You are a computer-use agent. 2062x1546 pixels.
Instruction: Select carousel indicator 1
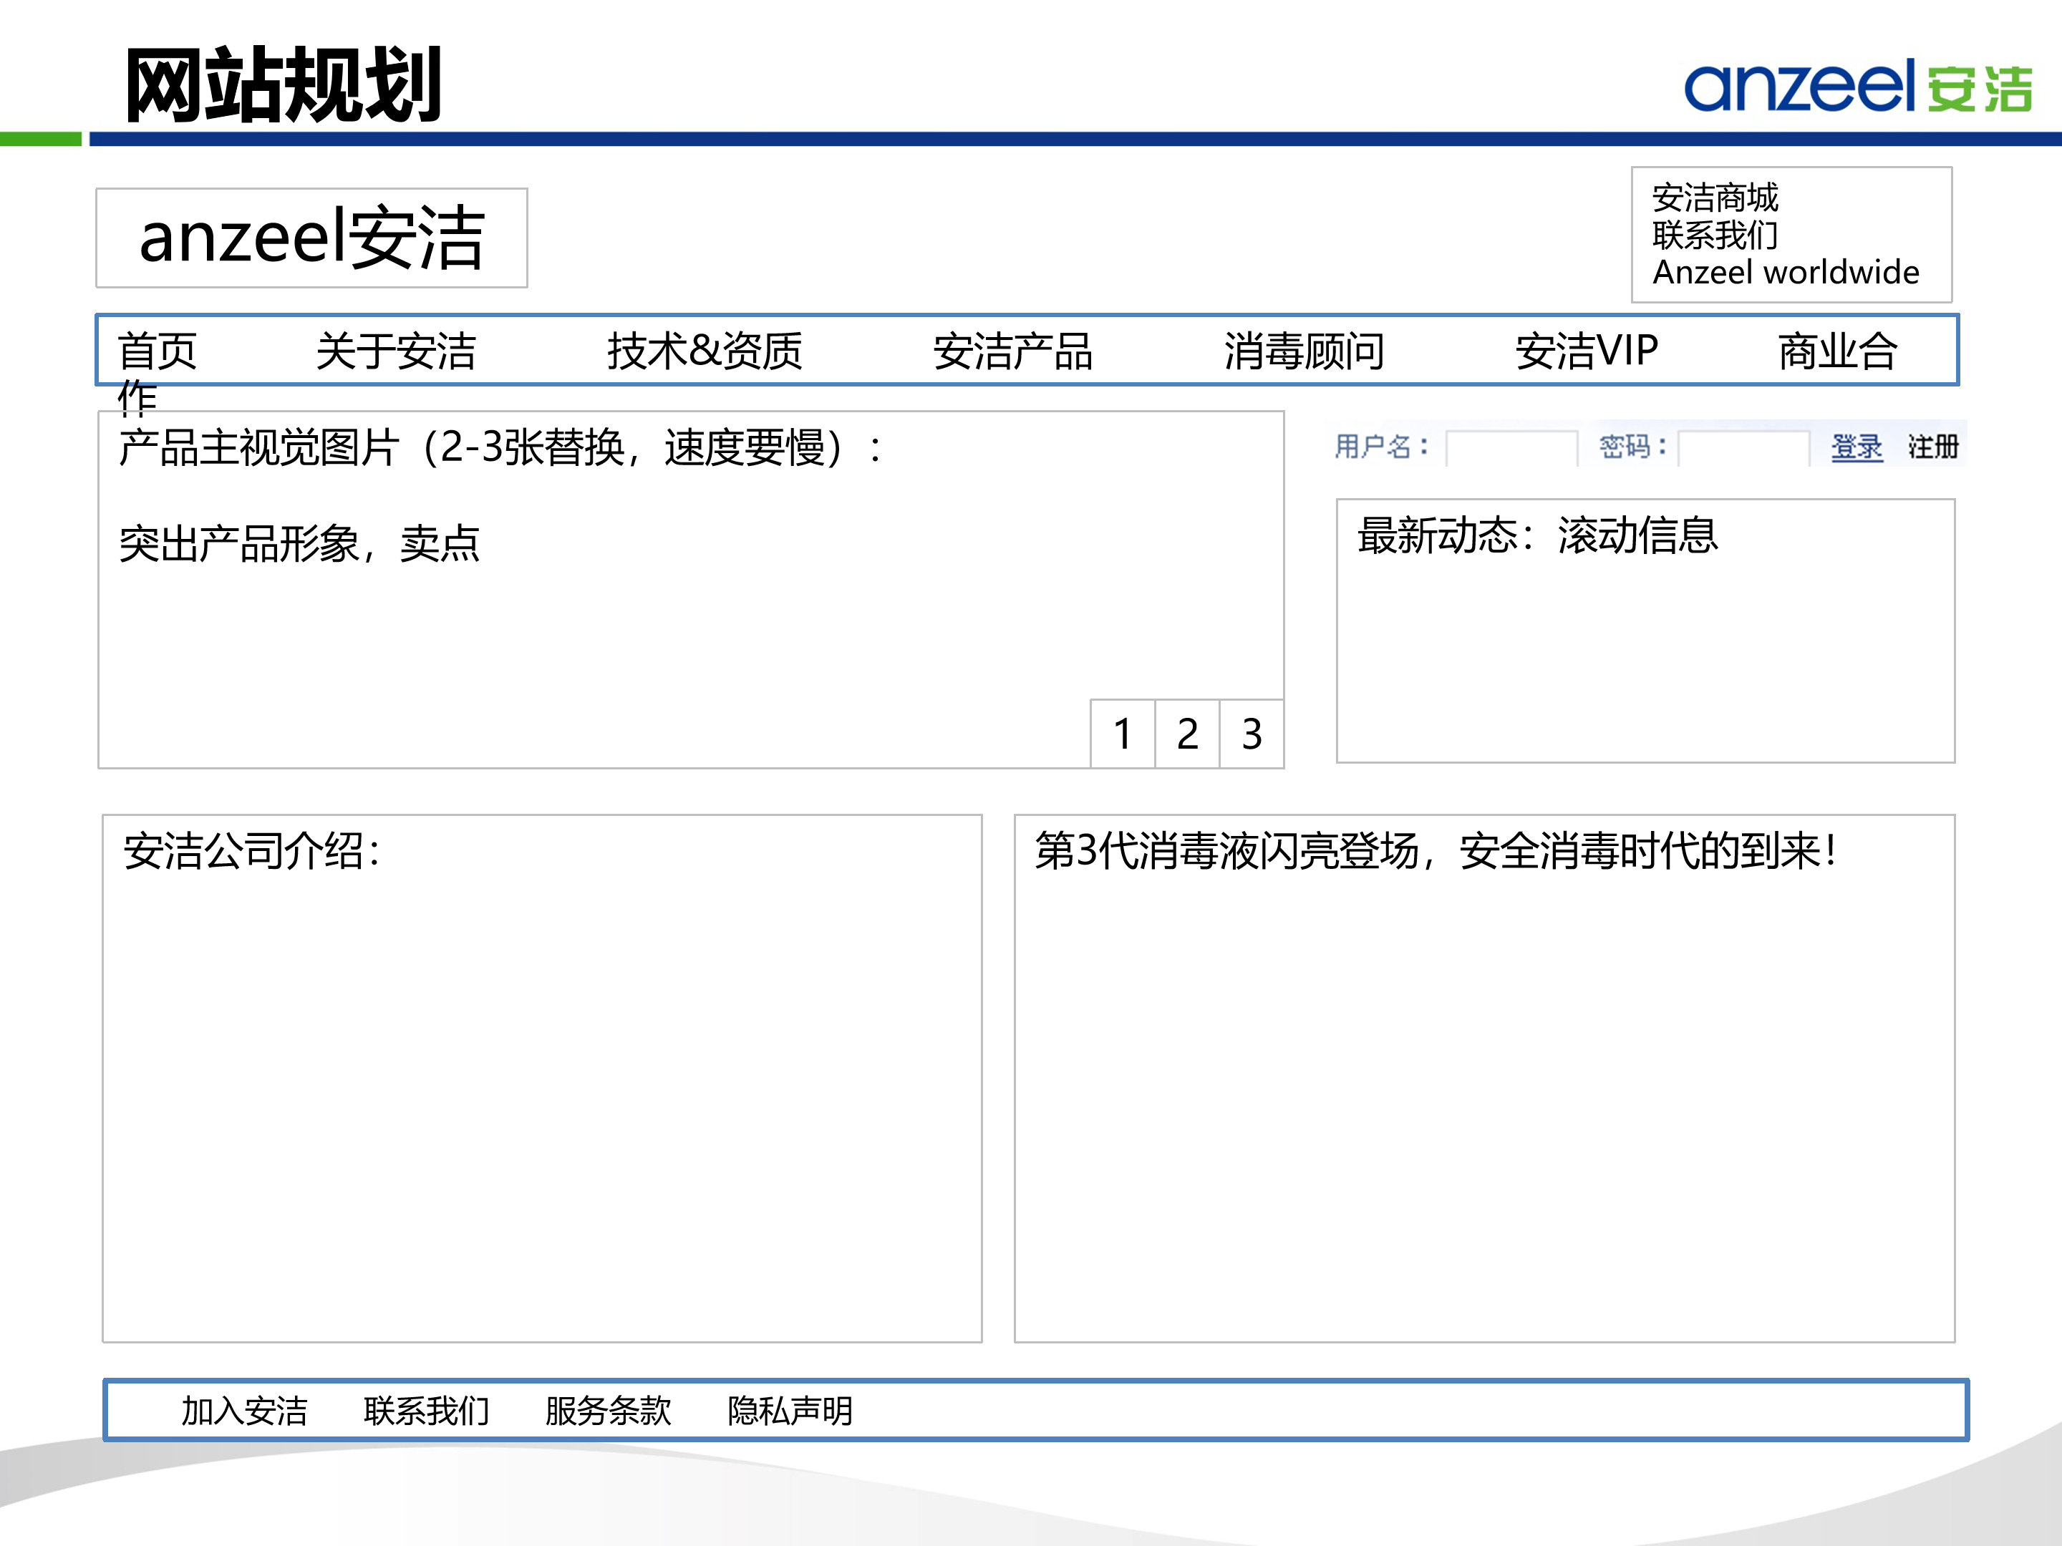[x=1123, y=734]
